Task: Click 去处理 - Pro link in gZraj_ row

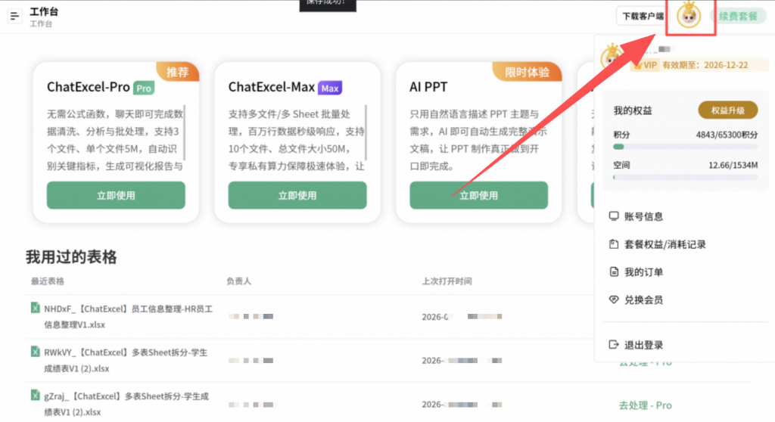Action: click(645, 405)
